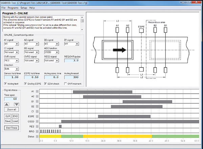Click the Zoom all button
Screen dimensions: 203x149
12,109
